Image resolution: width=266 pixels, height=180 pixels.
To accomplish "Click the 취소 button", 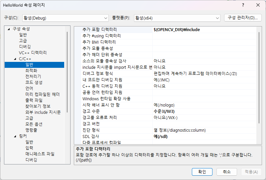I will click(226, 172).
